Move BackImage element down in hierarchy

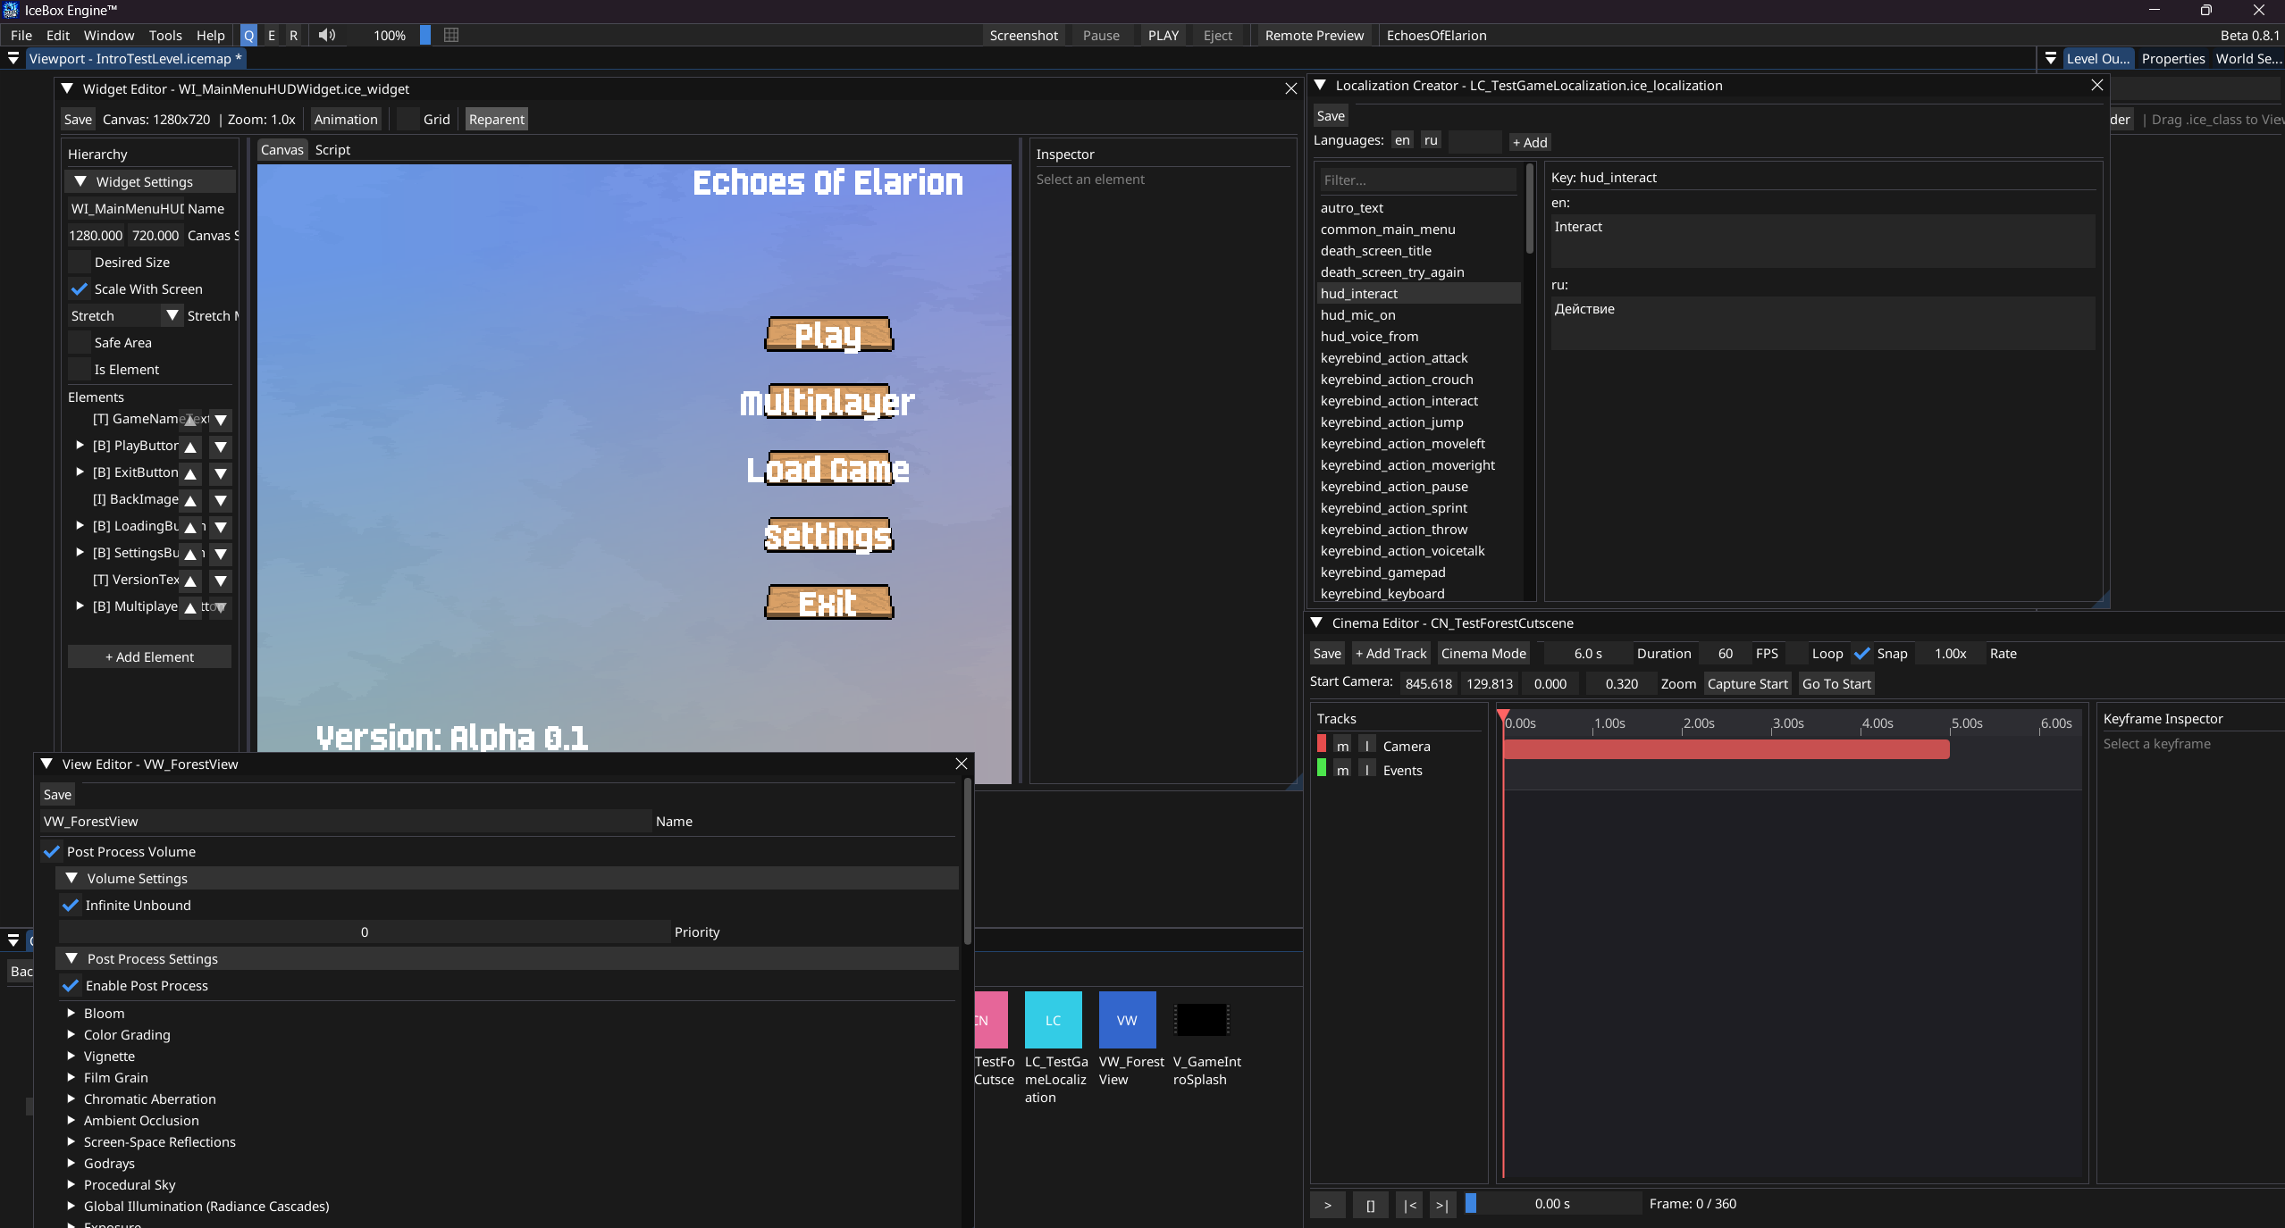tap(221, 500)
